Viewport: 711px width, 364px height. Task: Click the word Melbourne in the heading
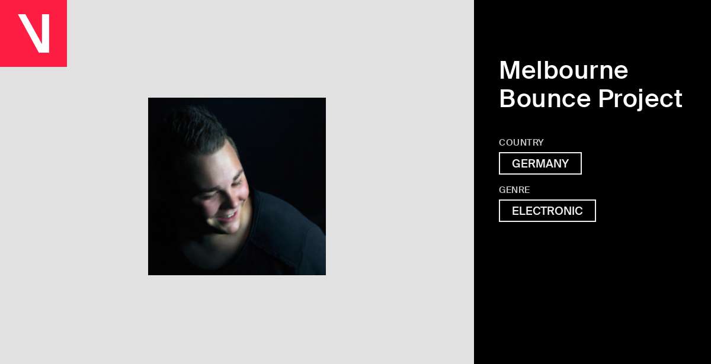[563, 70]
